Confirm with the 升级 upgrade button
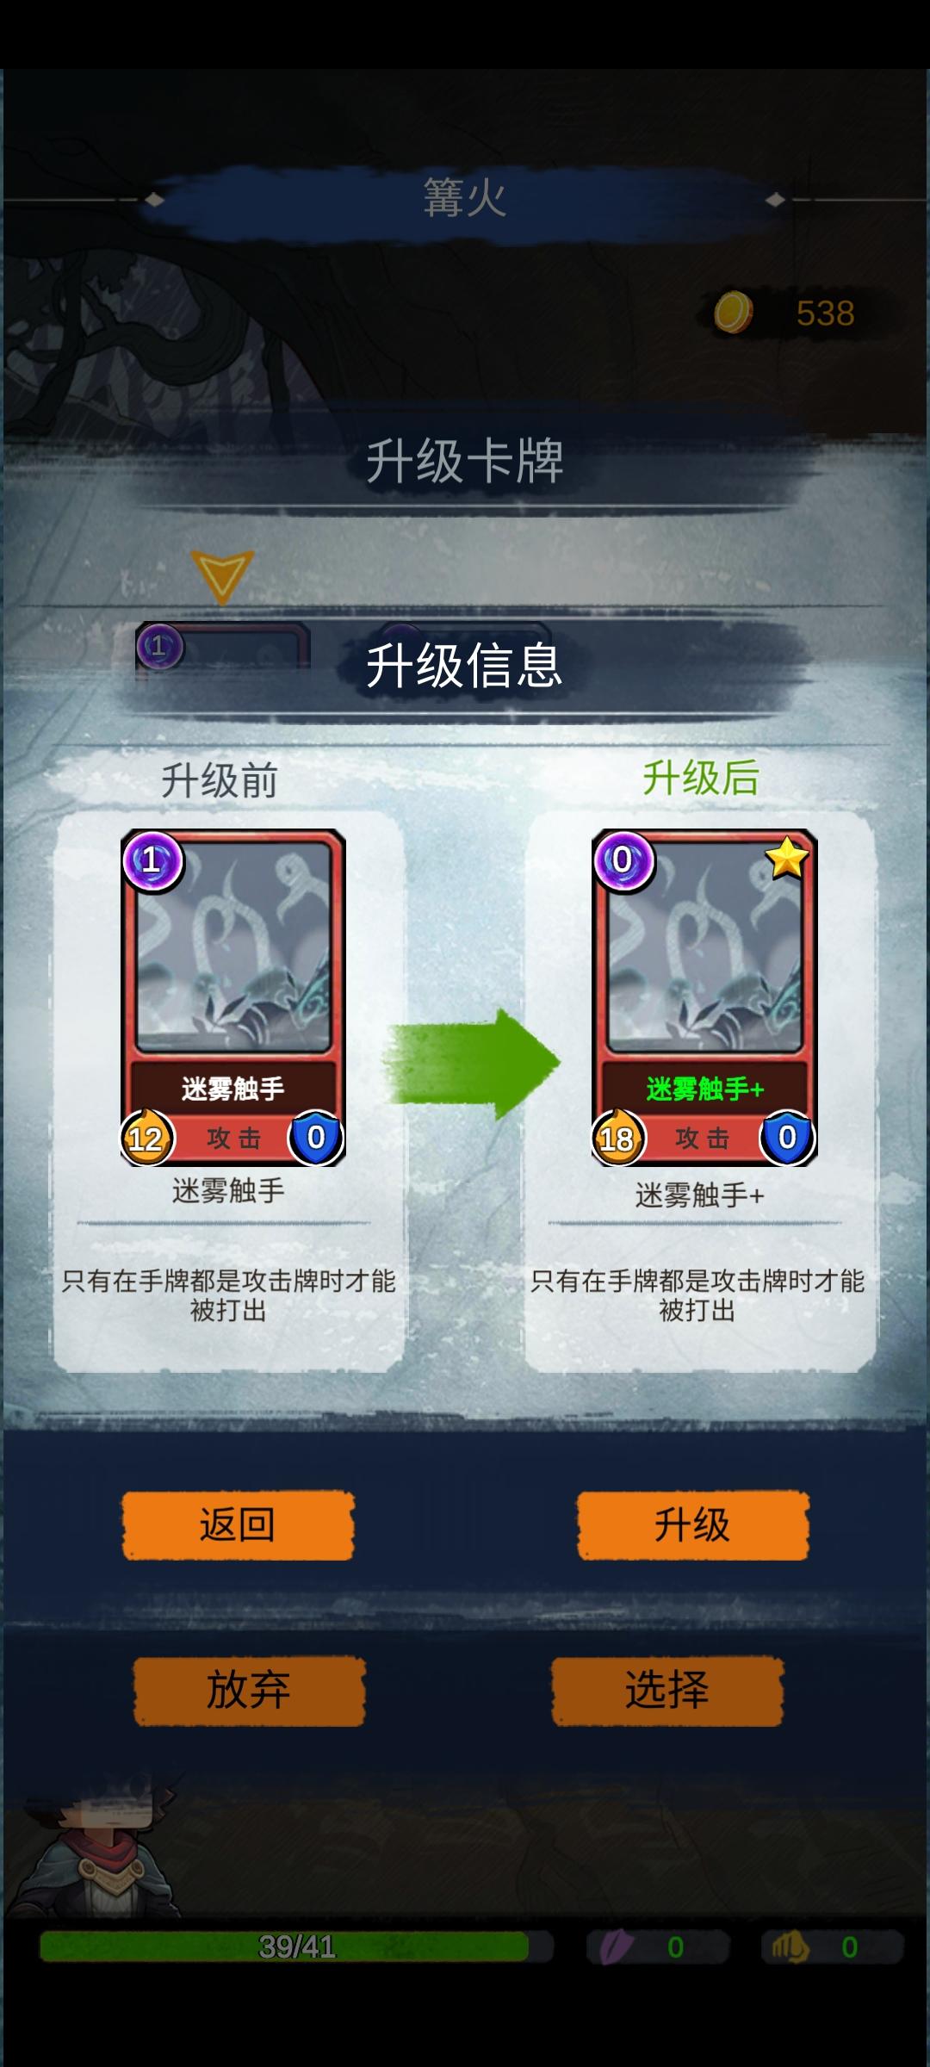 [x=692, y=1525]
